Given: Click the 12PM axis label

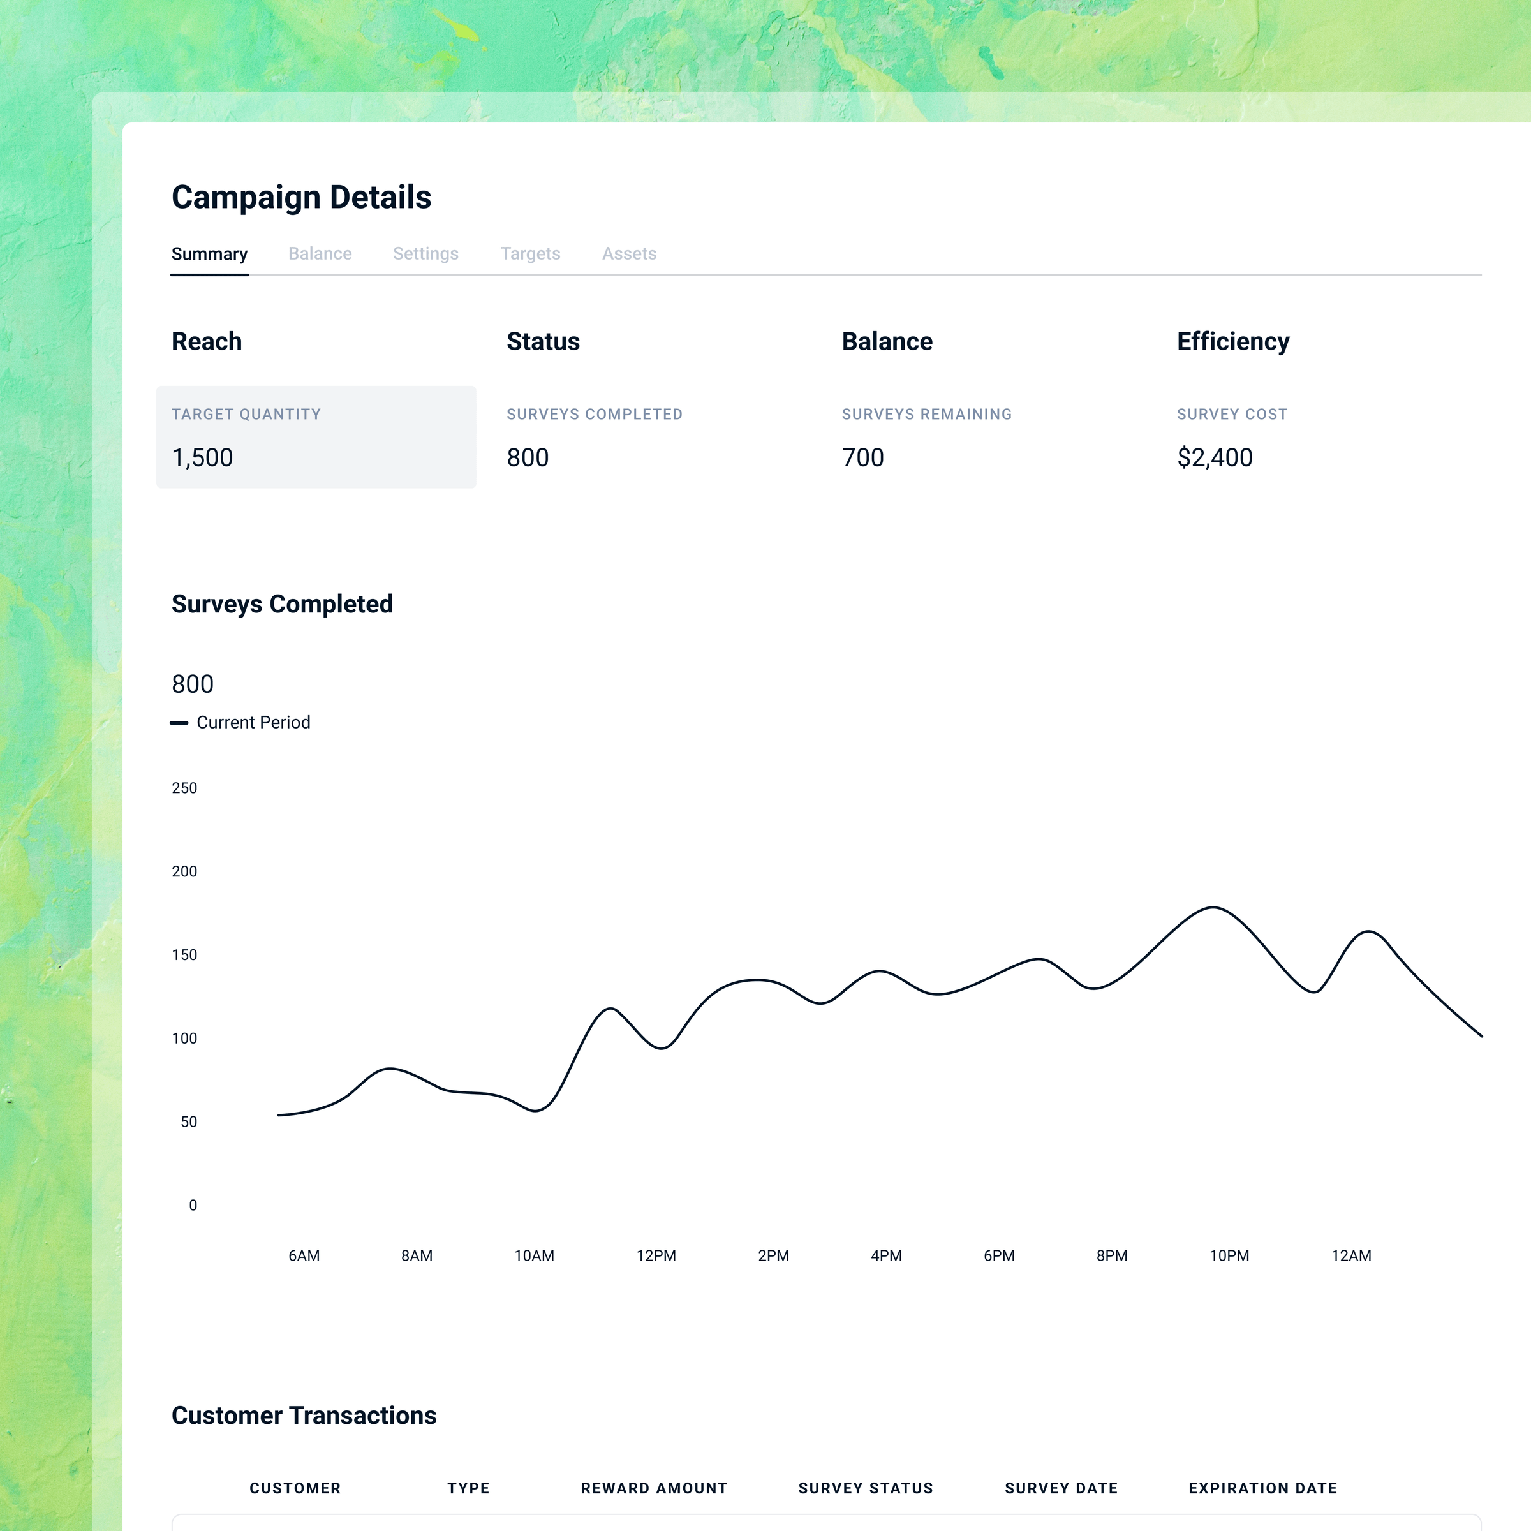Looking at the screenshot, I should coord(656,1255).
